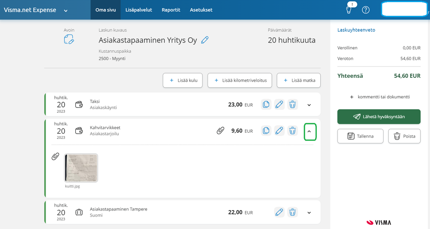Switch to the Raportit tab

point(171,10)
